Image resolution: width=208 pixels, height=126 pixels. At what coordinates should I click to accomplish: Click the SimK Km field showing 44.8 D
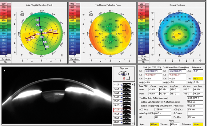[x=153, y=79]
